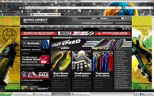Viewport: 154px width, 96px height.
Task: Open the Tools menu
Action: 32,5
